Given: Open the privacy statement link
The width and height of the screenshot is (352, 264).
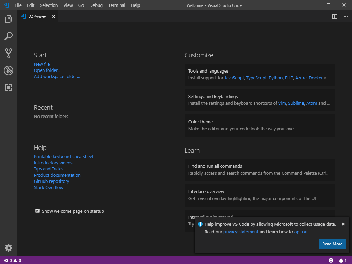Looking at the screenshot, I should pyautogui.click(x=241, y=232).
